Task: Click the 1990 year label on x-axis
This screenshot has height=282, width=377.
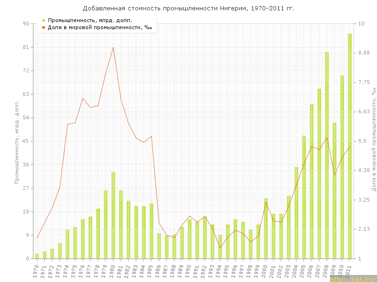Action: 188,271
